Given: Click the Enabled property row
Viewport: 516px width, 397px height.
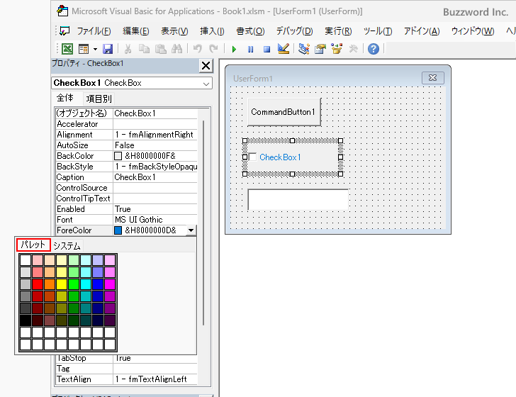Looking at the screenshot, I should [x=127, y=209].
